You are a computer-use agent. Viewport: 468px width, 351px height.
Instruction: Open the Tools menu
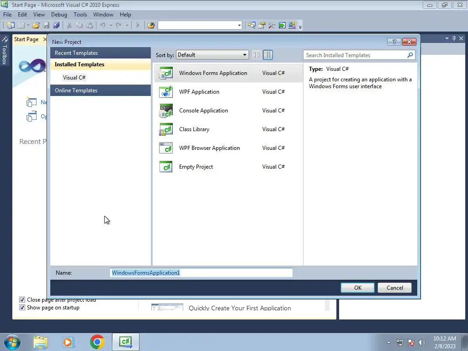80,14
